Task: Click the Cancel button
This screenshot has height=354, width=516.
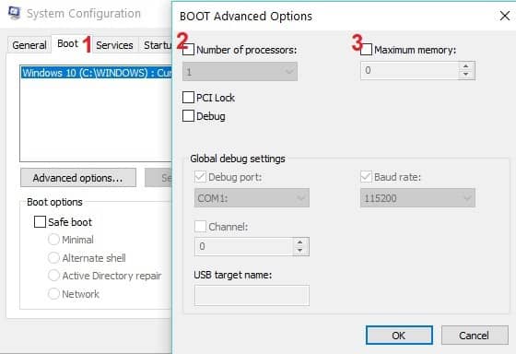Action: pyautogui.click(x=475, y=336)
